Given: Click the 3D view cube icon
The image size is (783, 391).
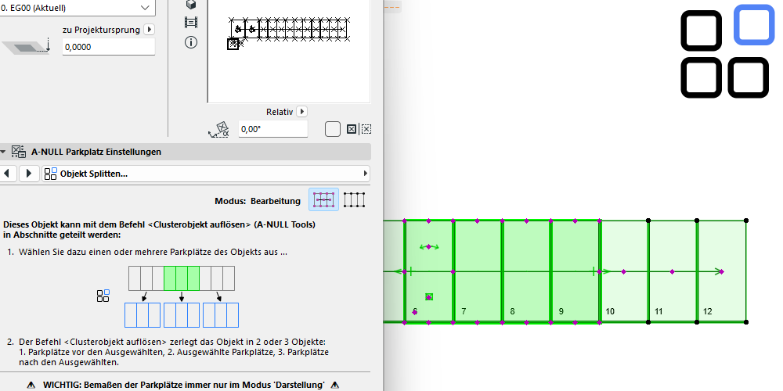Looking at the screenshot, I should click(x=190, y=5).
